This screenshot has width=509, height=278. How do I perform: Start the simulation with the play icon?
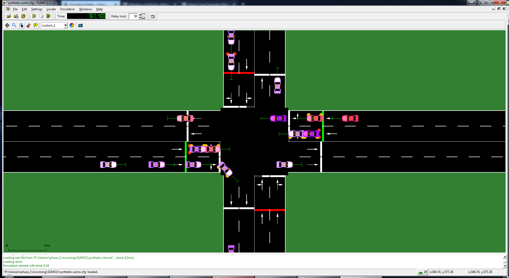click(34, 16)
